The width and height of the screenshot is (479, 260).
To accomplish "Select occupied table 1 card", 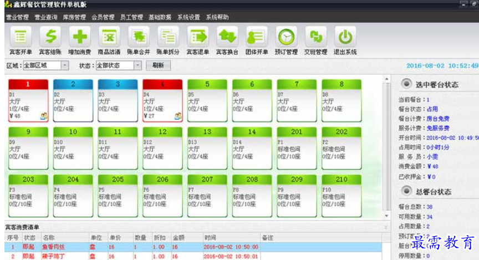I will click(28, 100).
